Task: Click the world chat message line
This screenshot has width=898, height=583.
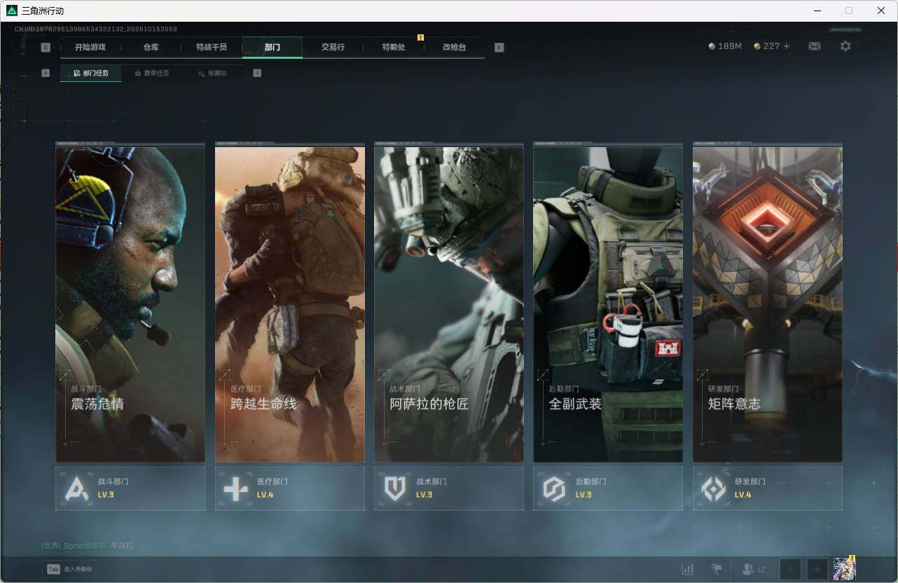Action: [x=88, y=545]
